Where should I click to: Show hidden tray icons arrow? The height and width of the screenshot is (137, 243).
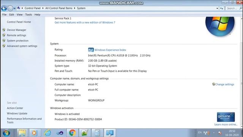point(214,133)
